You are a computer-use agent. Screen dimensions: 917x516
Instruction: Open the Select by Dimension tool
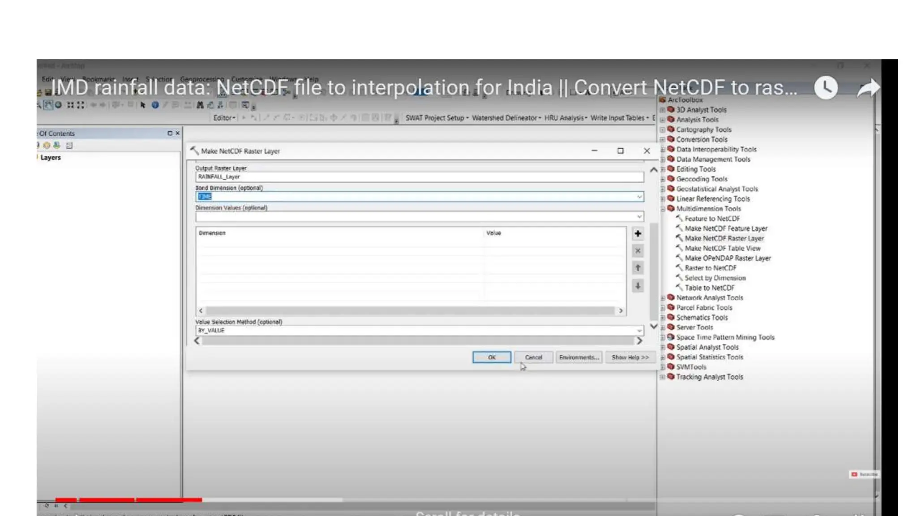tap(715, 278)
